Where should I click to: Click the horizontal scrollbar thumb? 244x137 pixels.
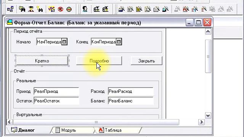pyautogui.click(x=96, y=122)
